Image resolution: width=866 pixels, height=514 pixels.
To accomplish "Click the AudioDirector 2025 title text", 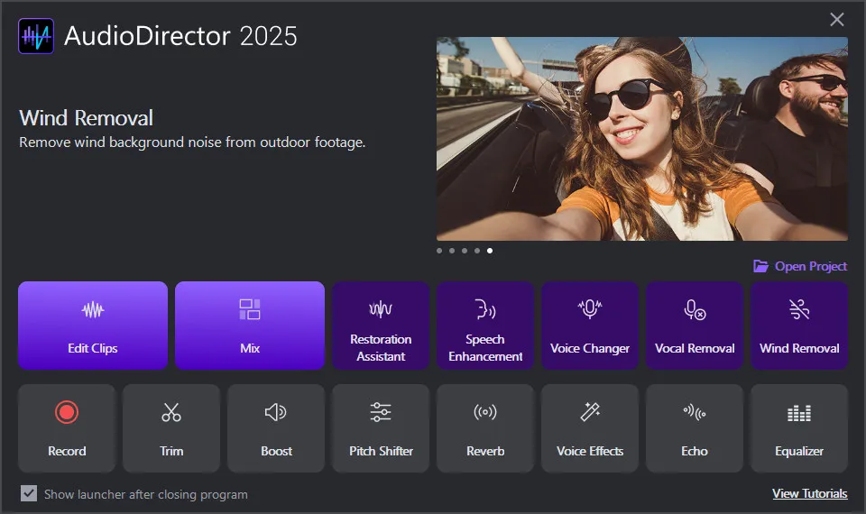I will click(180, 36).
